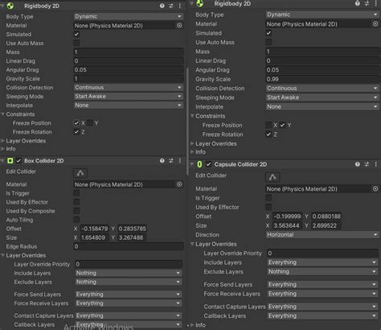Open Force Send Layers dropdown in Box Collider
This screenshot has width=381, height=330.
pyautogui.click(x=129, y=295)
